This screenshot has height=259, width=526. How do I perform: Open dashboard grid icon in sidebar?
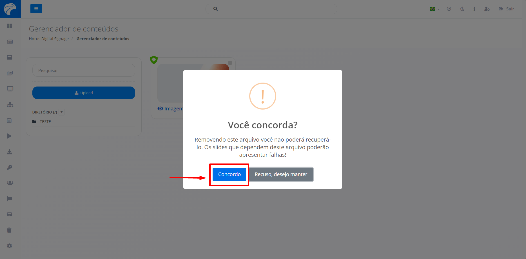tap(10, 26)
